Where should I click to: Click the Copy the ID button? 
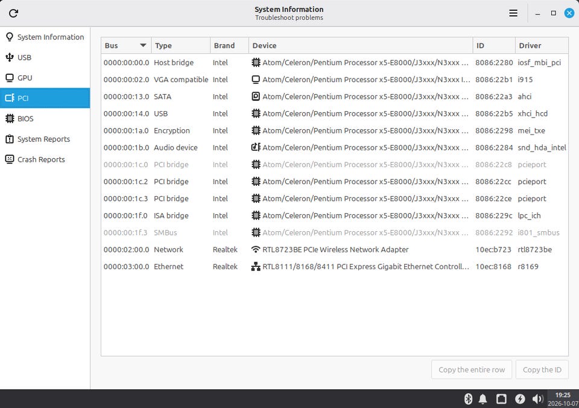(542, 369)
